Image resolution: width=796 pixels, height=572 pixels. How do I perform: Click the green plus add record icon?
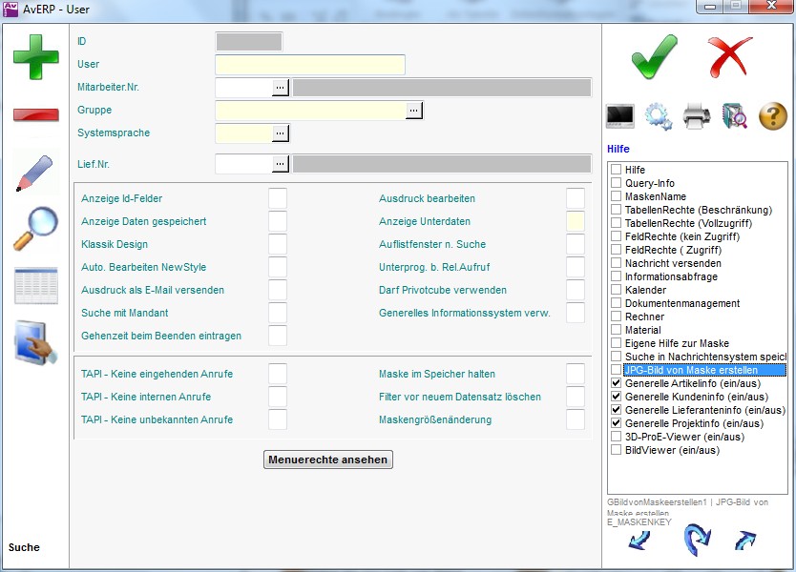click(x=35, y=54)
